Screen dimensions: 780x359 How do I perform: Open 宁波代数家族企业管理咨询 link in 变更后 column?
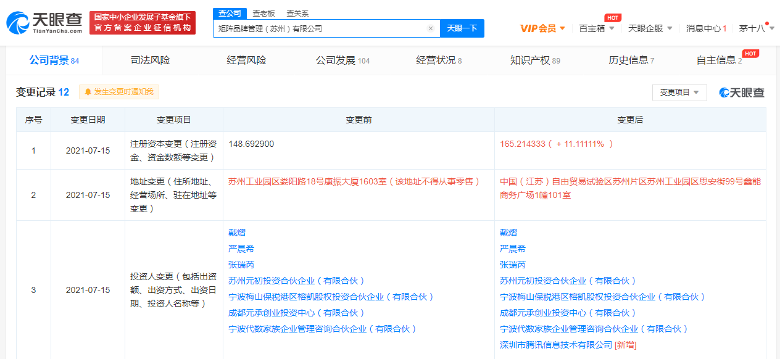pos(594,329)
